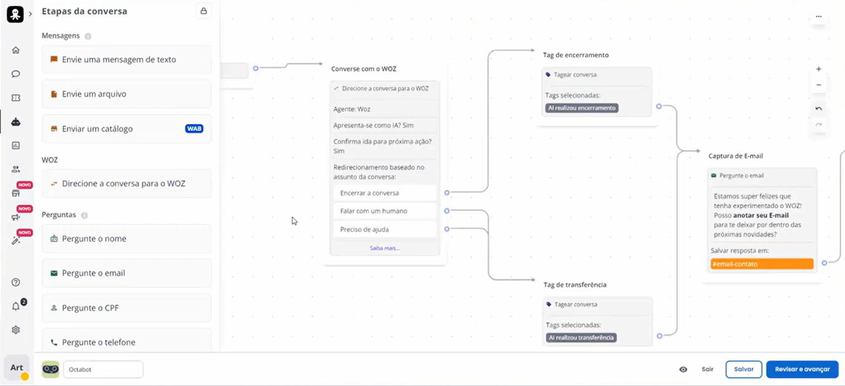845x386 pixels.
Task: Undo the last flow change
Action: tap(819, 109)
